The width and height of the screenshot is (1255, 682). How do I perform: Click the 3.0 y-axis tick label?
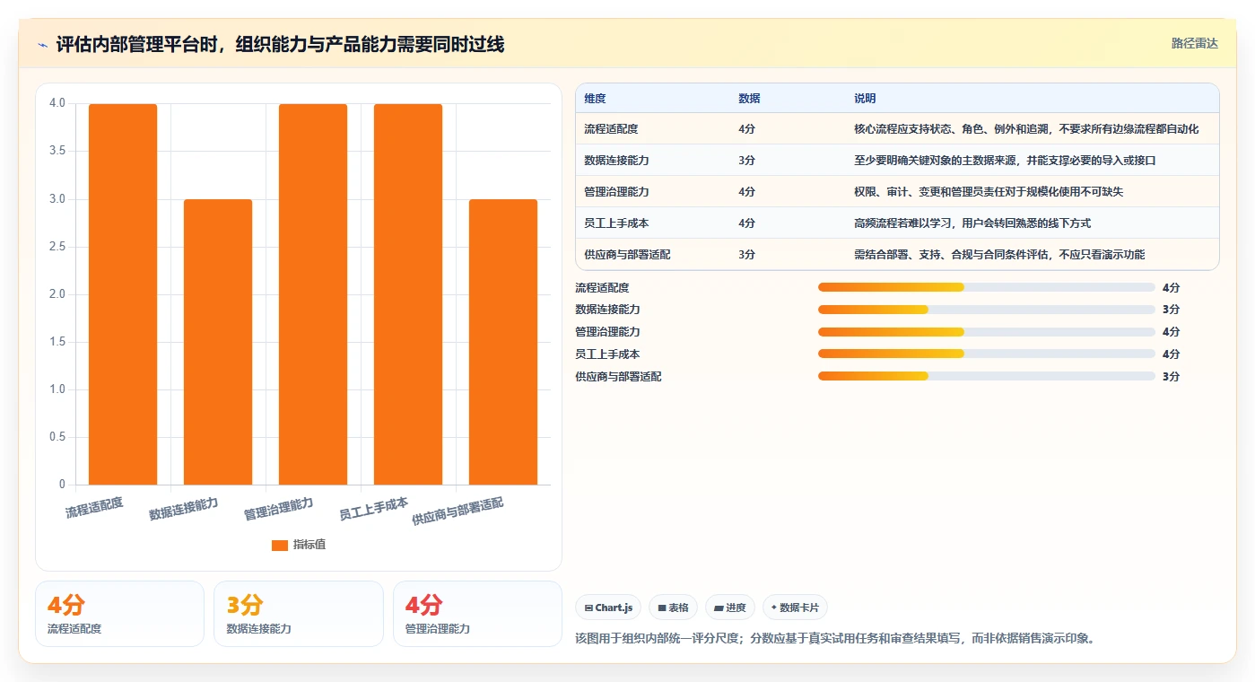tap(57, 199)
